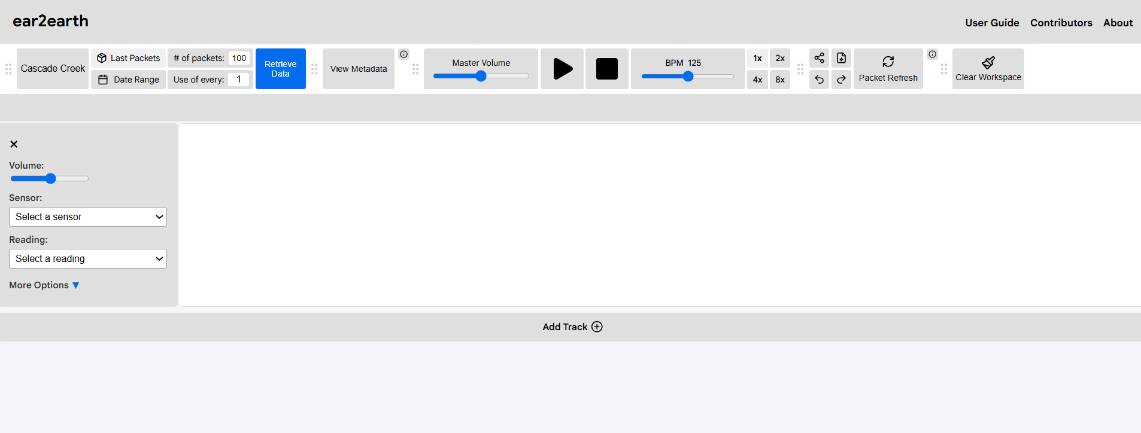Clear the workspace with the brush button
Screen dimensions: 1141x433
pyautogui.click(x=988, y=69)
